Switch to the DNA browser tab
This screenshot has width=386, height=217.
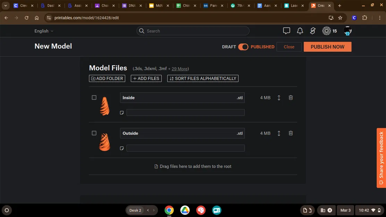pyautogui.click(x=132, y=6)
